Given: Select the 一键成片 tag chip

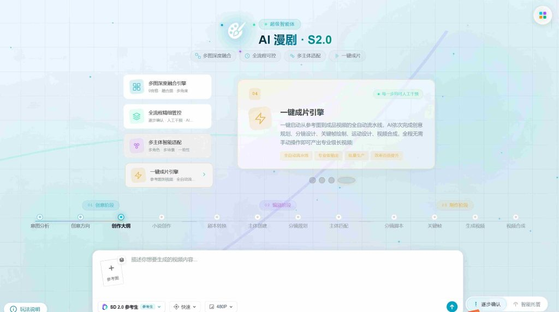Looking at the screenshot, I should pyautogui.click(x=348, y=56).
